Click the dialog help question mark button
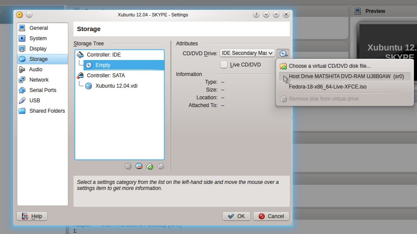Viewport: 417px width, 234px height. 256,15
